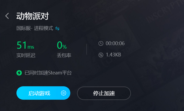Click the 实时延迟 label

(x=26, y=55)
